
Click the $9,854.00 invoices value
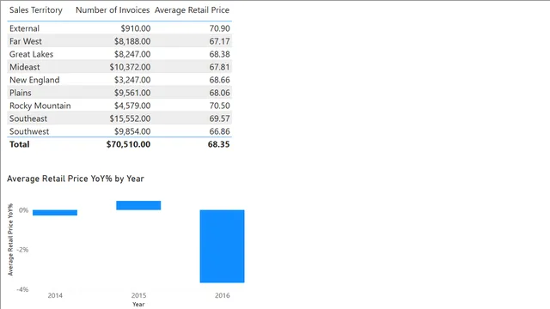[132, 131]
